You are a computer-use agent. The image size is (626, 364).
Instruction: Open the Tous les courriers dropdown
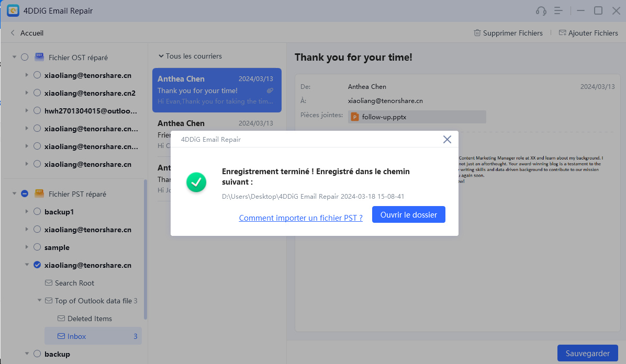click(x=190, y=56)
